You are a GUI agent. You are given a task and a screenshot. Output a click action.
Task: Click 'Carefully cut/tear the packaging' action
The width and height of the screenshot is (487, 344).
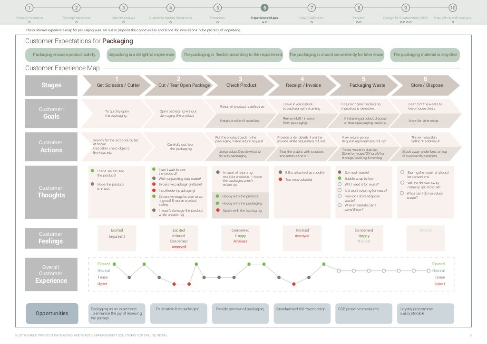180,147
